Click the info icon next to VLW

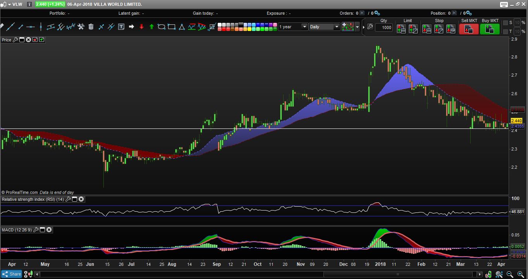[29, 4]
